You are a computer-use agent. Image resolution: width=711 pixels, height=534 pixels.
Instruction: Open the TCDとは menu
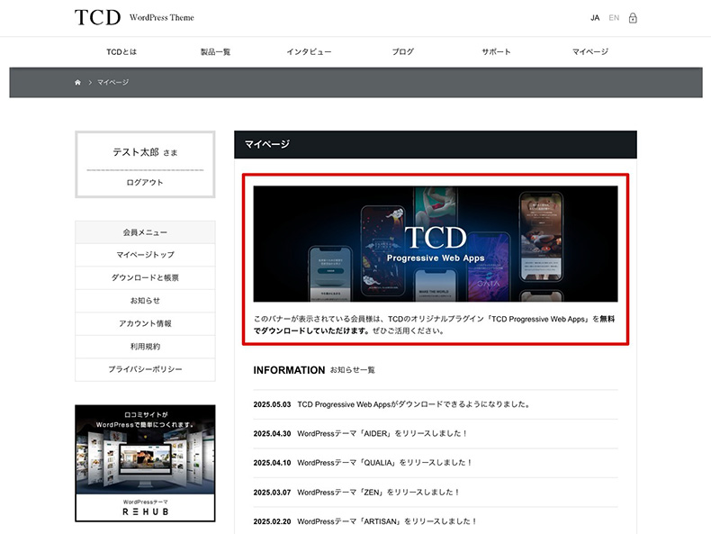121,51
